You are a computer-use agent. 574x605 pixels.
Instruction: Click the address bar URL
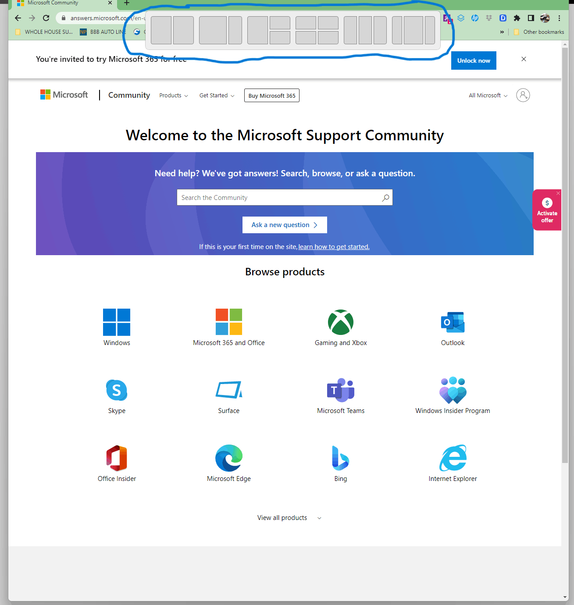click(107, 18)
